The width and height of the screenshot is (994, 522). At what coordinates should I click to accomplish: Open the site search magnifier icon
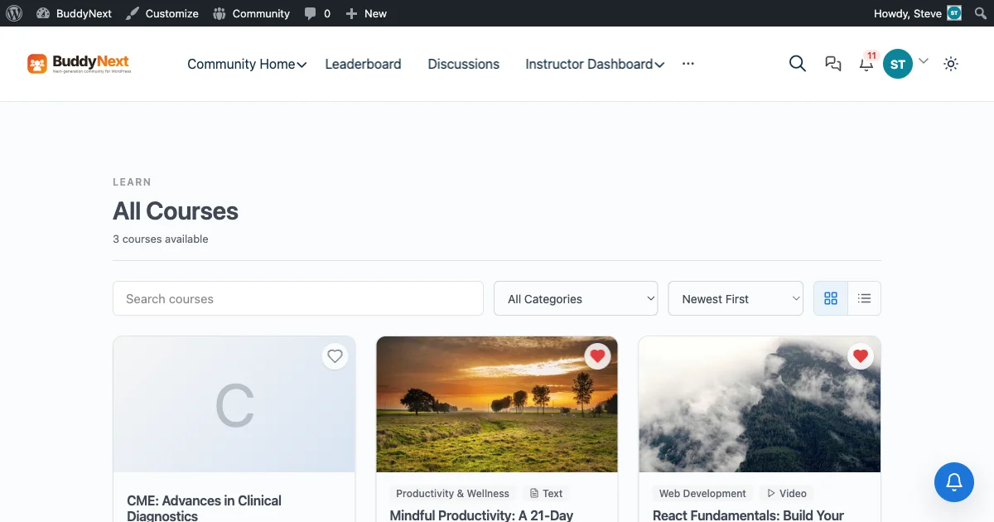pos(798,64)
